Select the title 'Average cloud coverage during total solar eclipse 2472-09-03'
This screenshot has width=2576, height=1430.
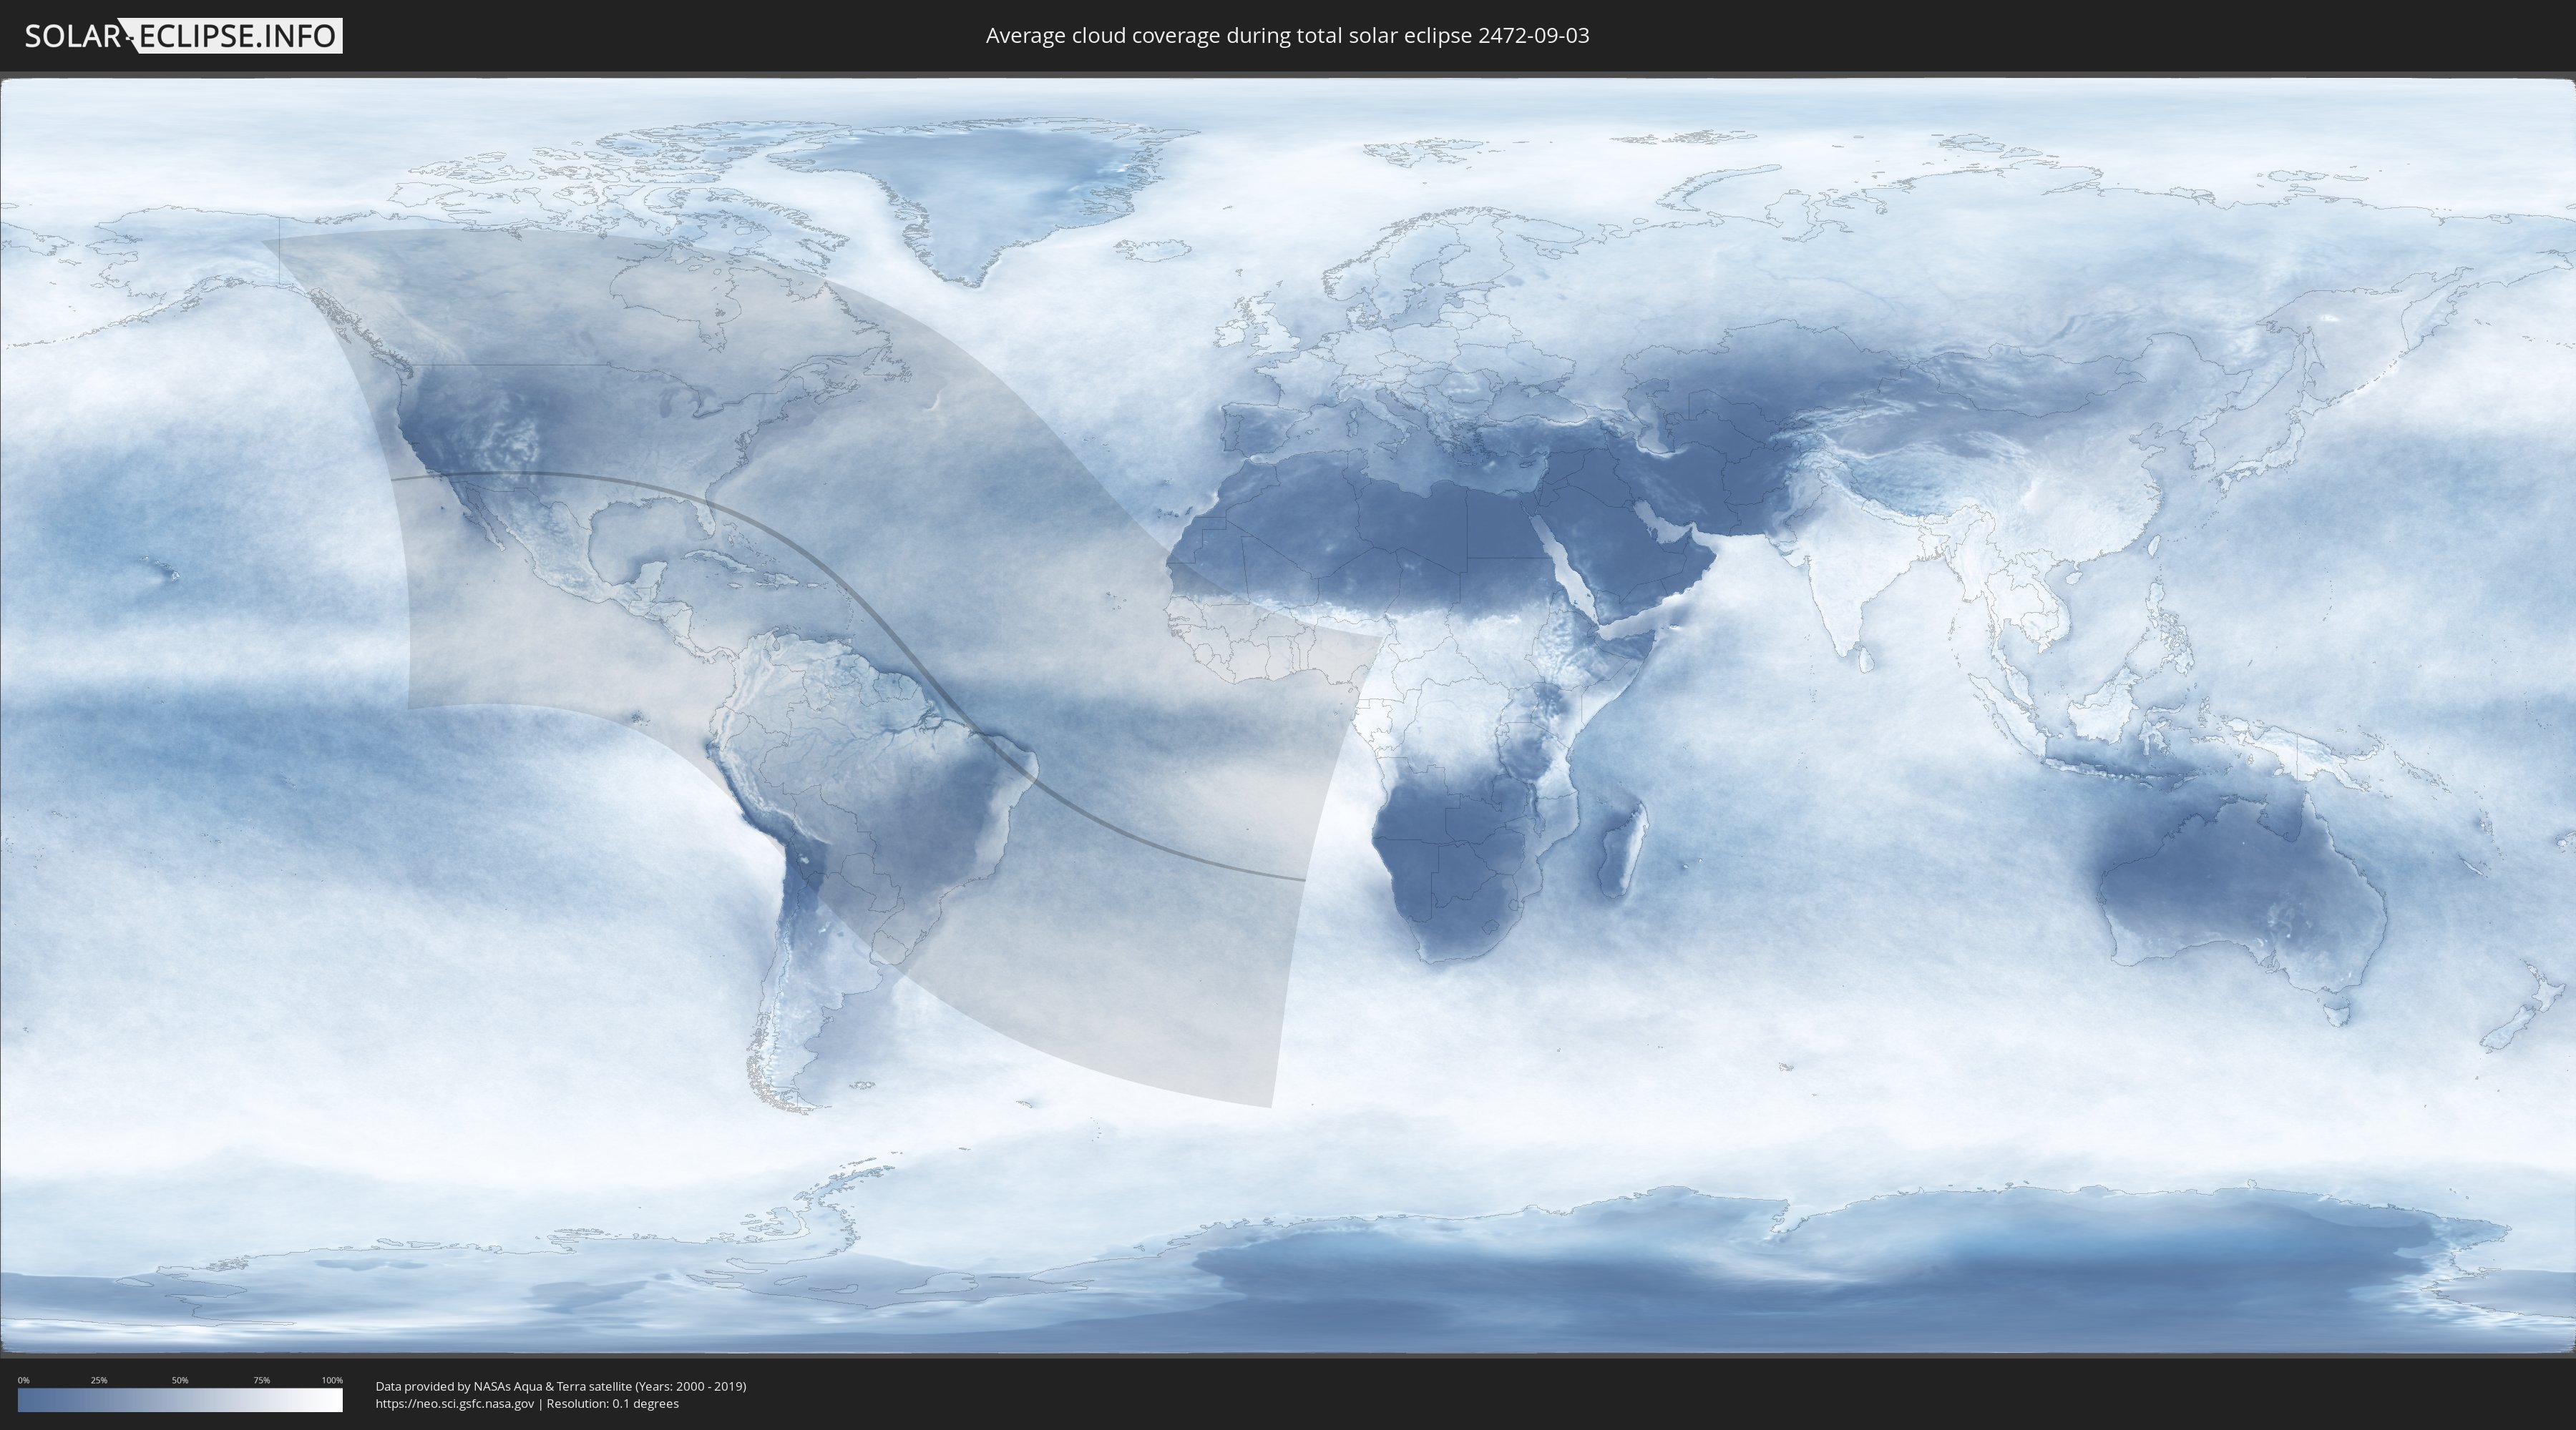pos(1287,36)
